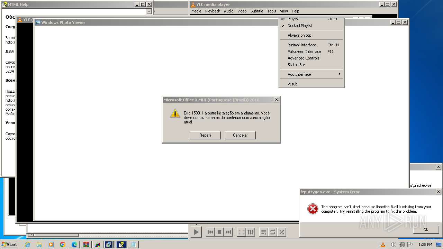This screenshot has width=443, height=249.
Task: Open the Tools menu in VLC
Action: 272,11
